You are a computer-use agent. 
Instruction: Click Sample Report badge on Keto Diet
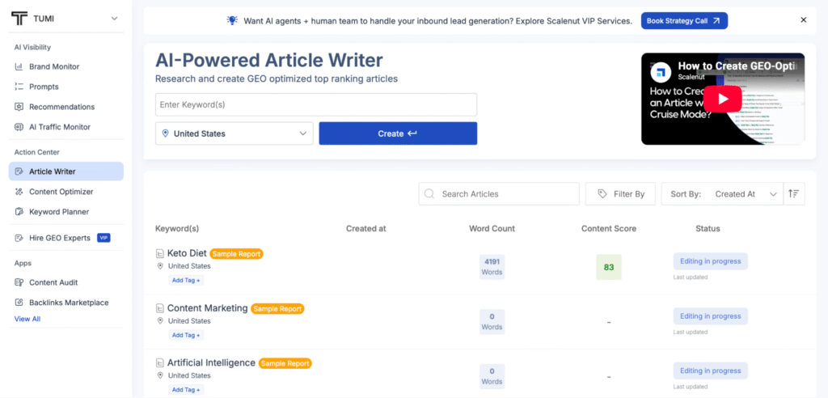(236, 254)
